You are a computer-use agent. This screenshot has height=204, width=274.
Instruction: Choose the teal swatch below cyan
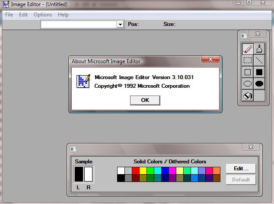coord(158,178)
